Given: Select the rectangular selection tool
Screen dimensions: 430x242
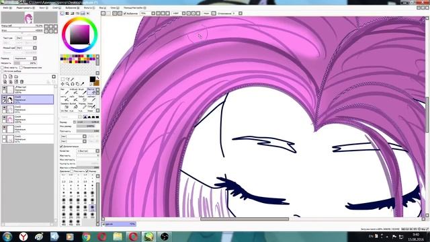Looking at the screenshot, I should pyautogui.click(x=62, y=79).
